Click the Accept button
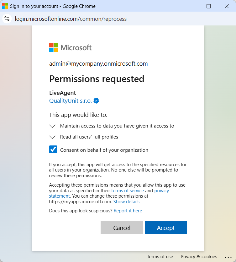236x262 pixels. (166, 228)
